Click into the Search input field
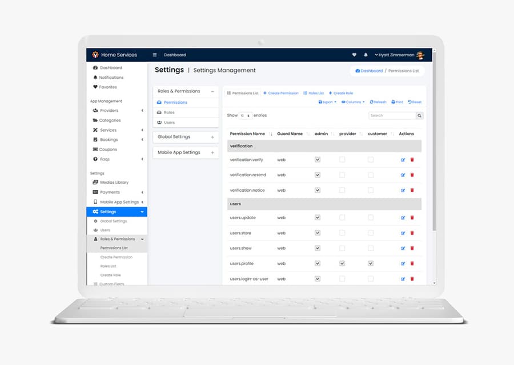Image resolution: width=514 pixels, height=365 pixels. [x=392, y=116]
